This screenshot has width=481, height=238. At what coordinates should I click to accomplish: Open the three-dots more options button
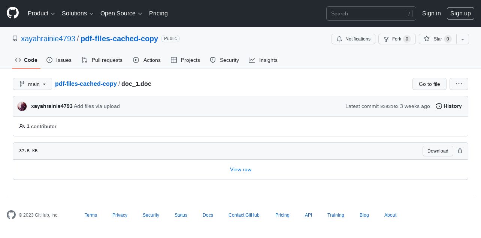pos(459,84)
